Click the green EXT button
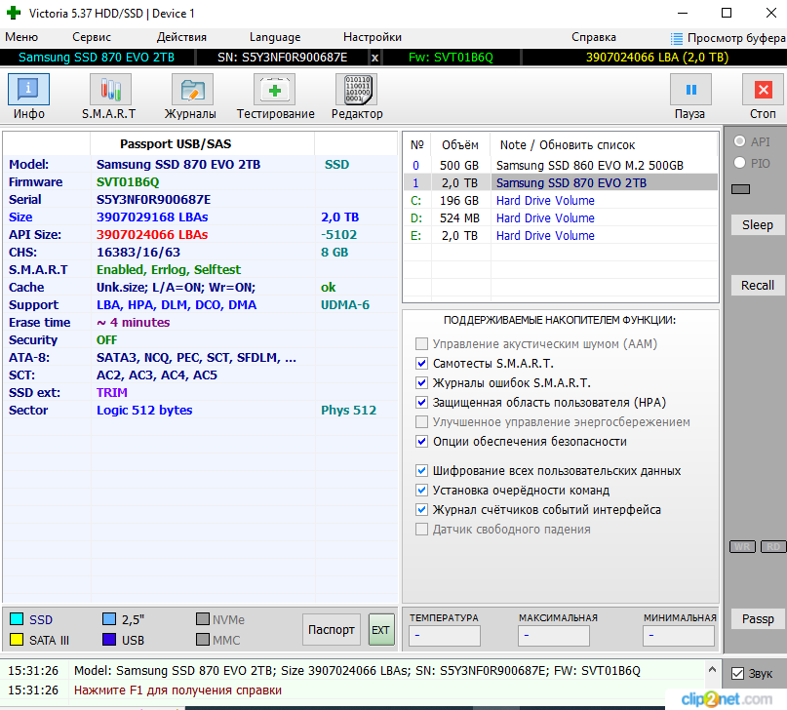This screenshot has height=710, width=787. click(x=381, y=630)
